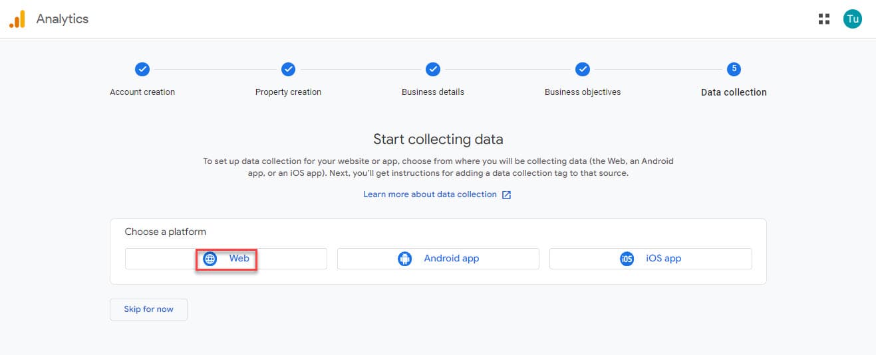This screenshot has width=876, height=355.
Task: Go to the Account creation step label
Action: 142,92
